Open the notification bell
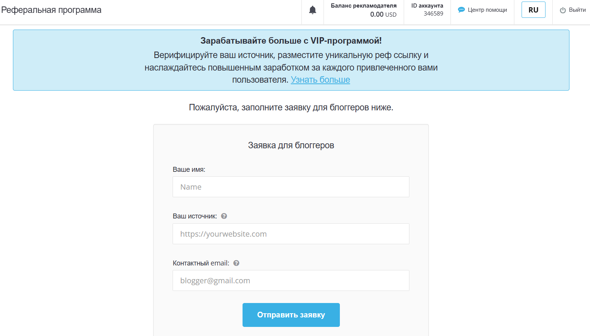Screen dimensions: 590x336 [312, 10]
